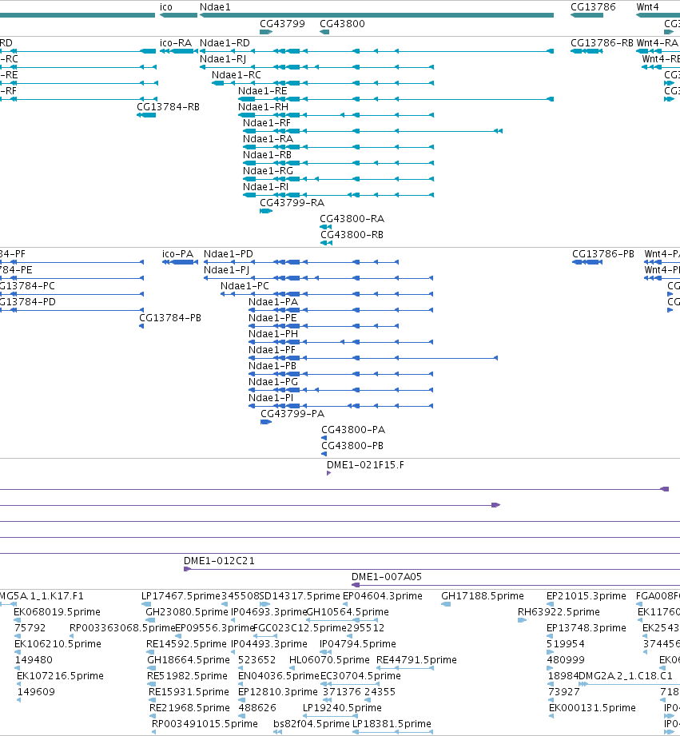Image resolution: width=680 pixels, height=736 pixels.
Task: Open EST EK107216.5prime
Action: click(x=60, y=676)
